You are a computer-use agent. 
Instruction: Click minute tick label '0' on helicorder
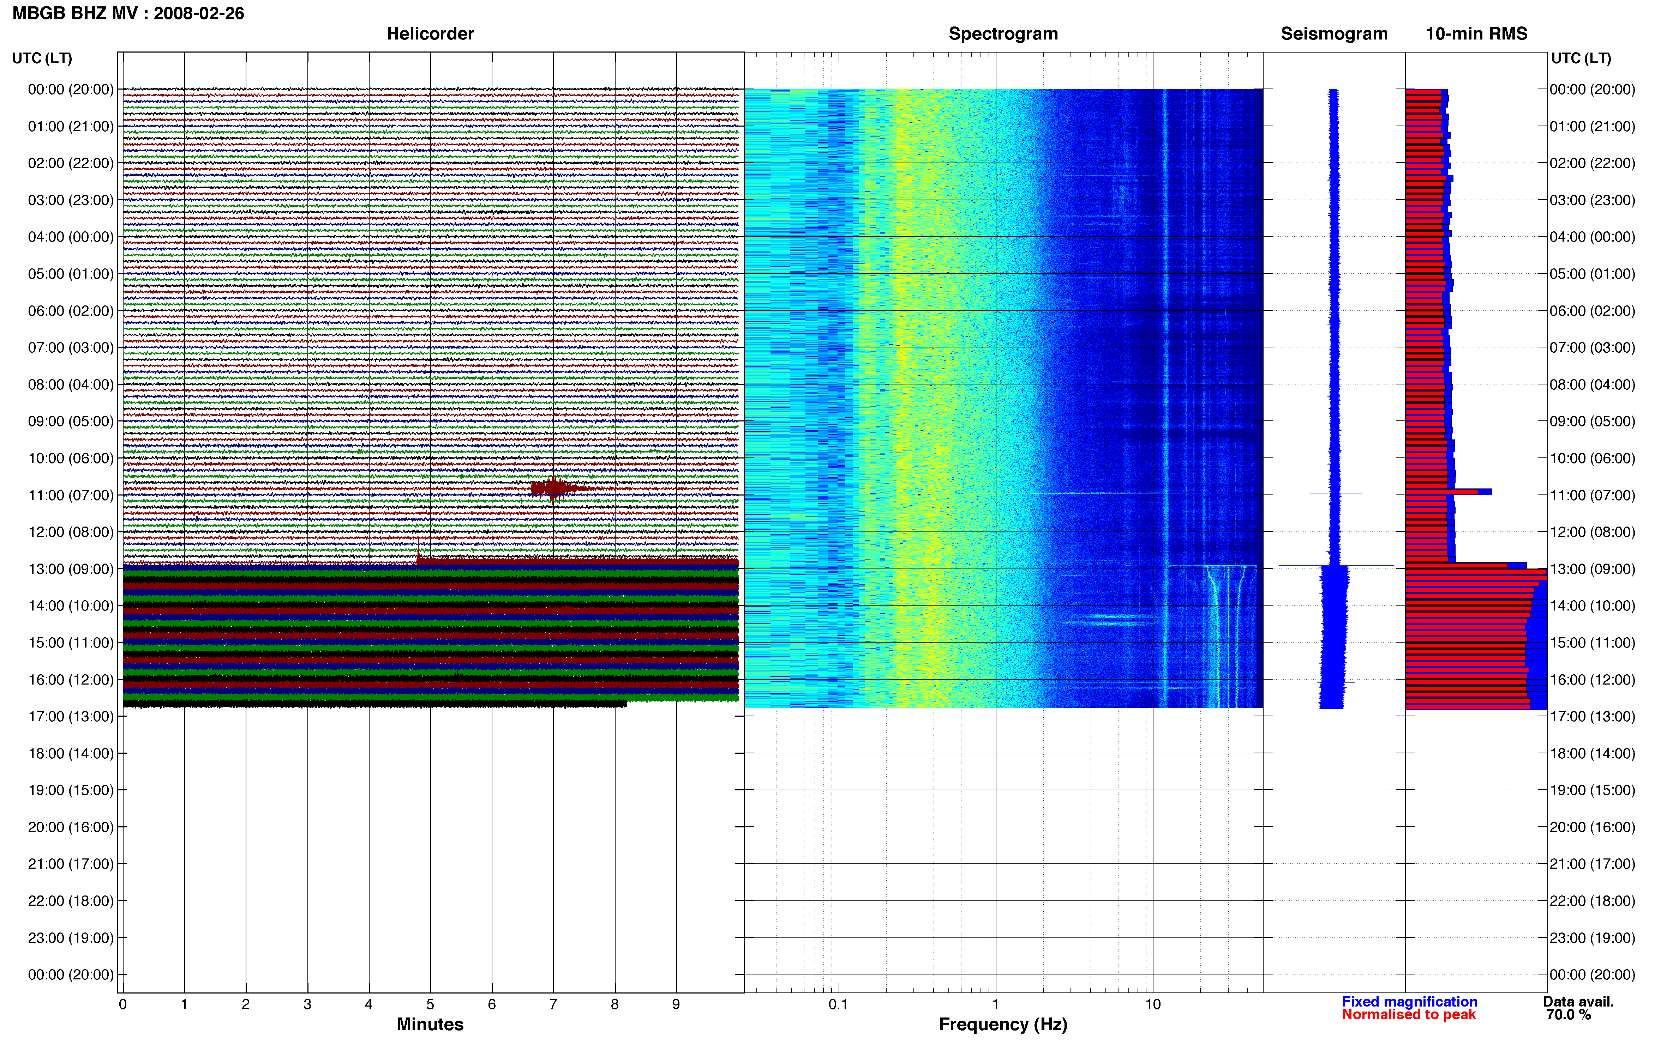(123, 1004)
